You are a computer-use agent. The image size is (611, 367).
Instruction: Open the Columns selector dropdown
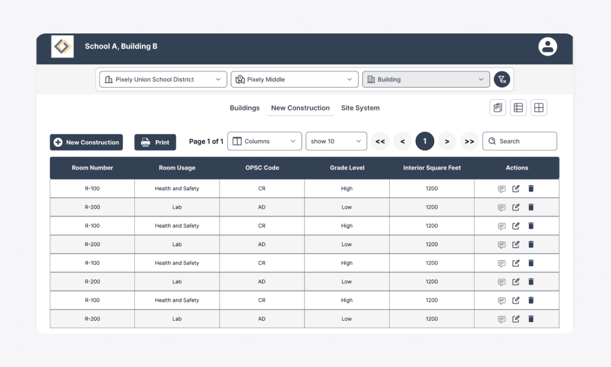(264, 141)
